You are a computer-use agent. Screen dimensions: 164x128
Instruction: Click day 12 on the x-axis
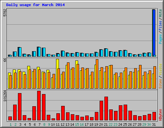pos(62,124)
